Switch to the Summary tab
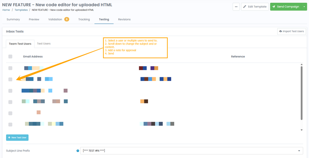The image size is (309, 158). coord(13,20)
